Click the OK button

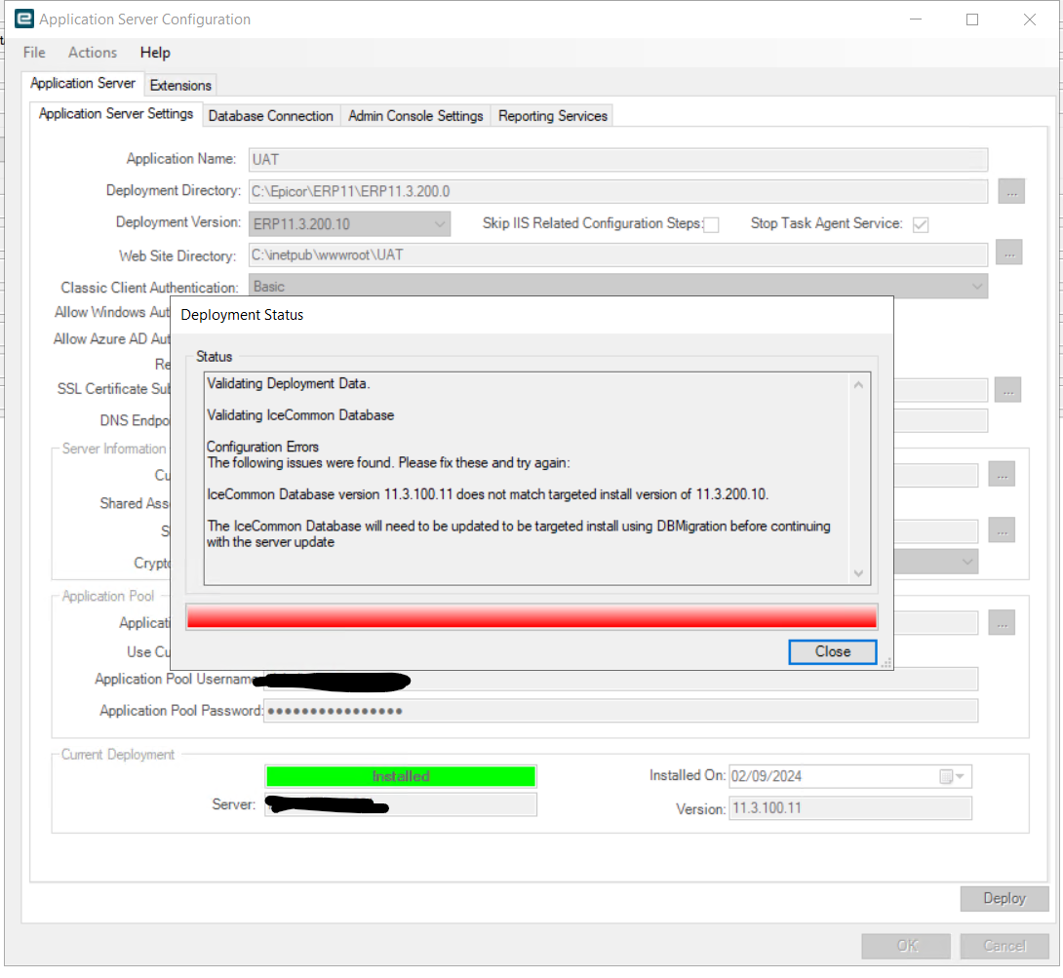[x=906, y=946]
